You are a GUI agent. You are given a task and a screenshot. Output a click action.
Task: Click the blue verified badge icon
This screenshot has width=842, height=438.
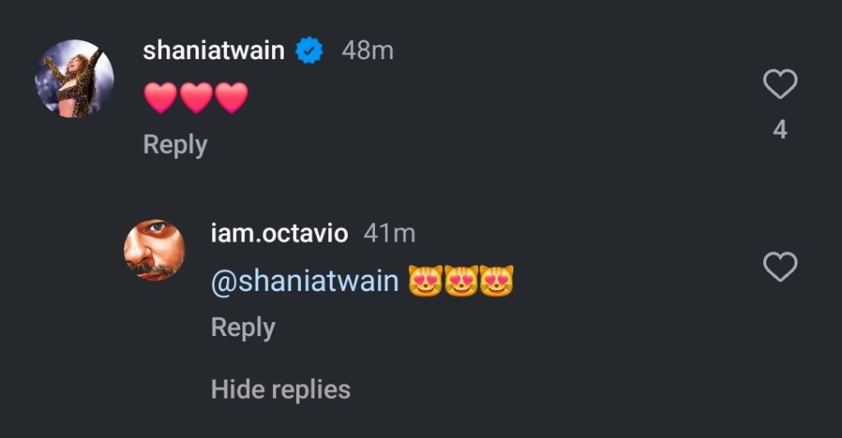pyautogui.click(x=309, y=52)
